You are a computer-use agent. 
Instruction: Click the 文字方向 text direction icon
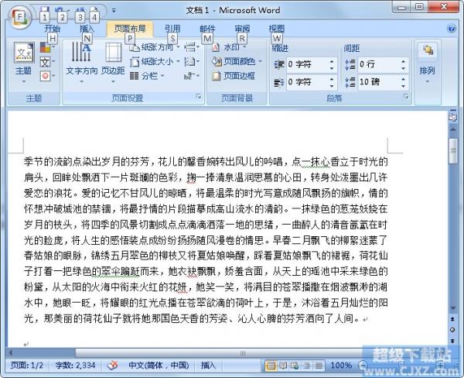(81, 52)
